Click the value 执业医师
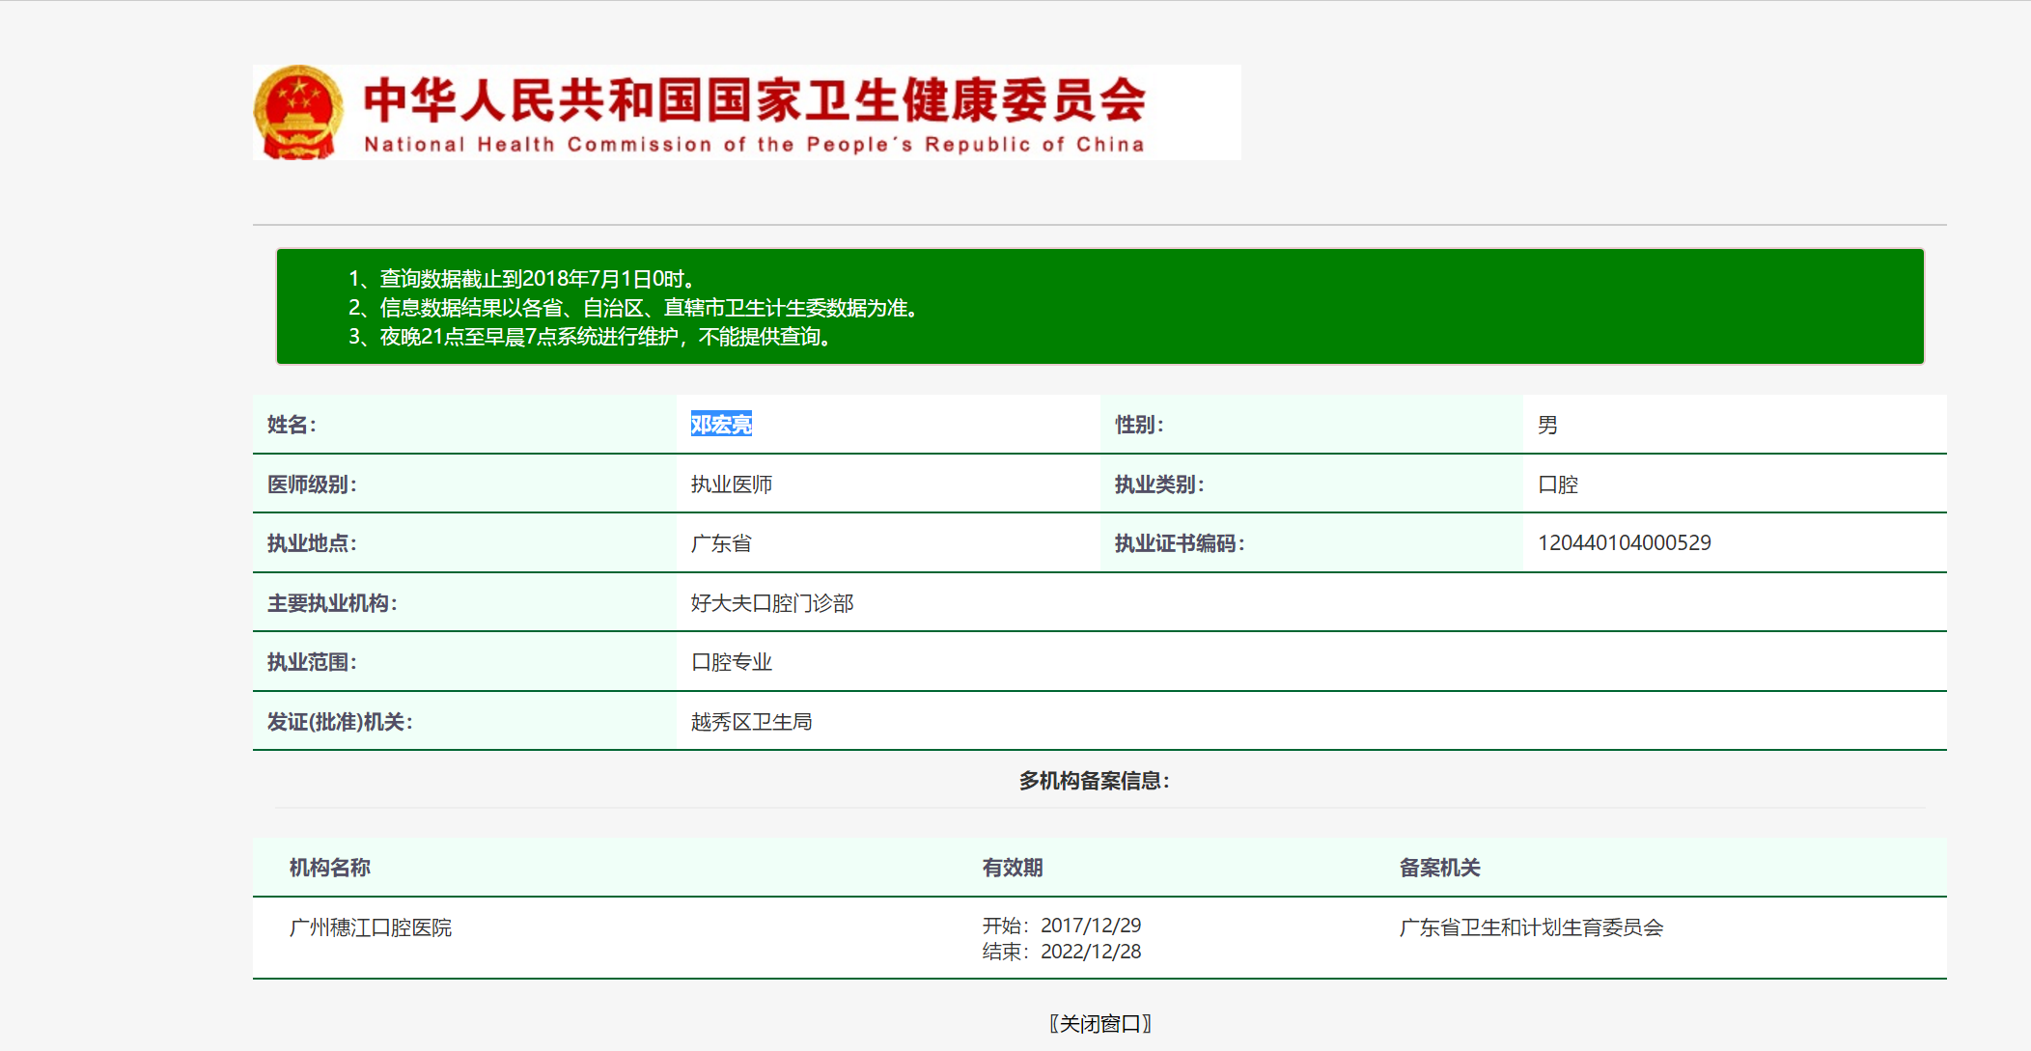 [x=732, y=484]
